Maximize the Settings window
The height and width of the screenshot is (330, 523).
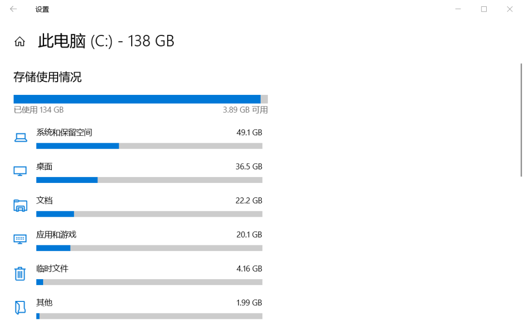coord(484,9)
